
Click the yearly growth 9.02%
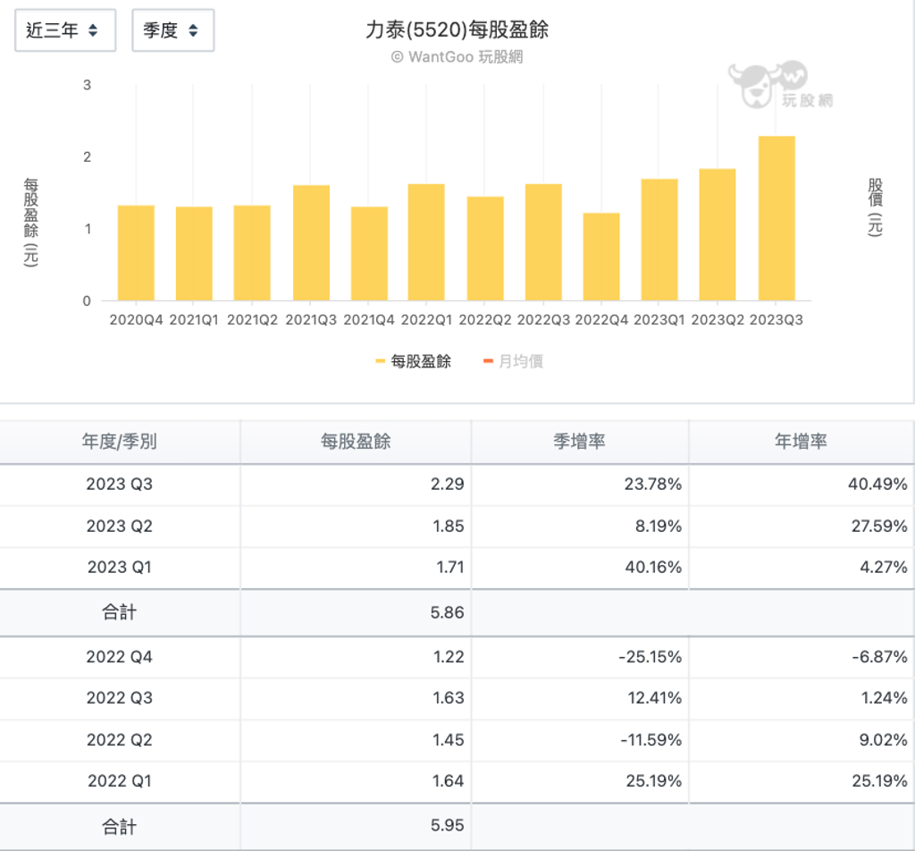(x=884, y=739)
